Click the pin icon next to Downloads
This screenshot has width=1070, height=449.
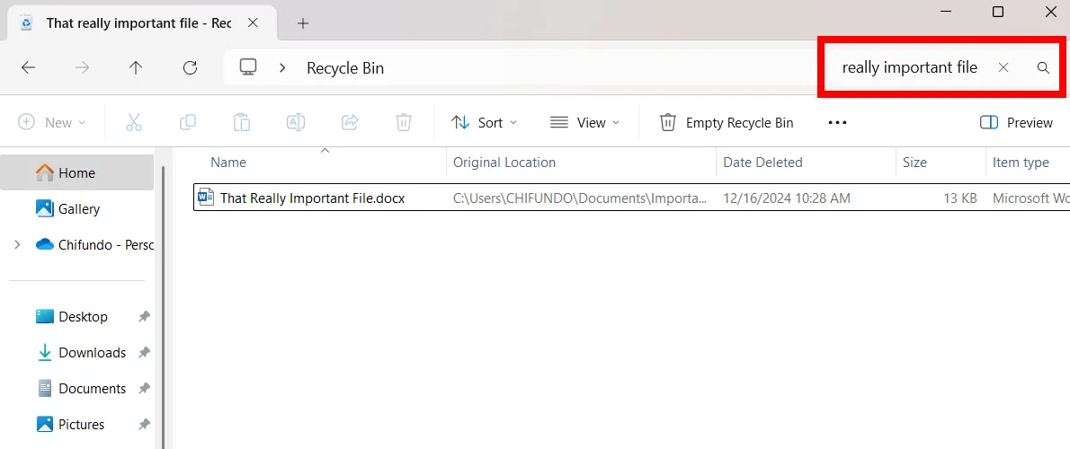[x=144, y=353]
